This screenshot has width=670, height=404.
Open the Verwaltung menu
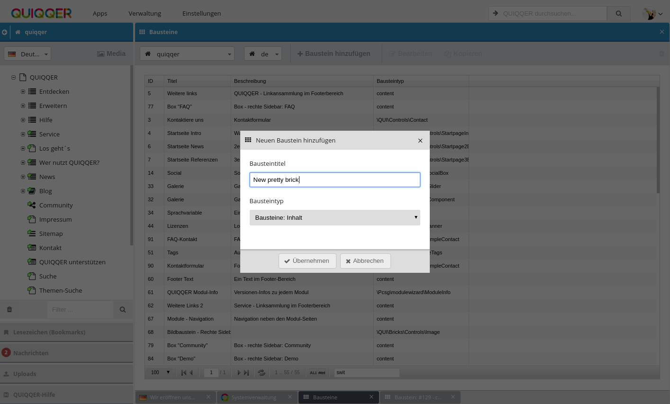[x=145, y=14]
